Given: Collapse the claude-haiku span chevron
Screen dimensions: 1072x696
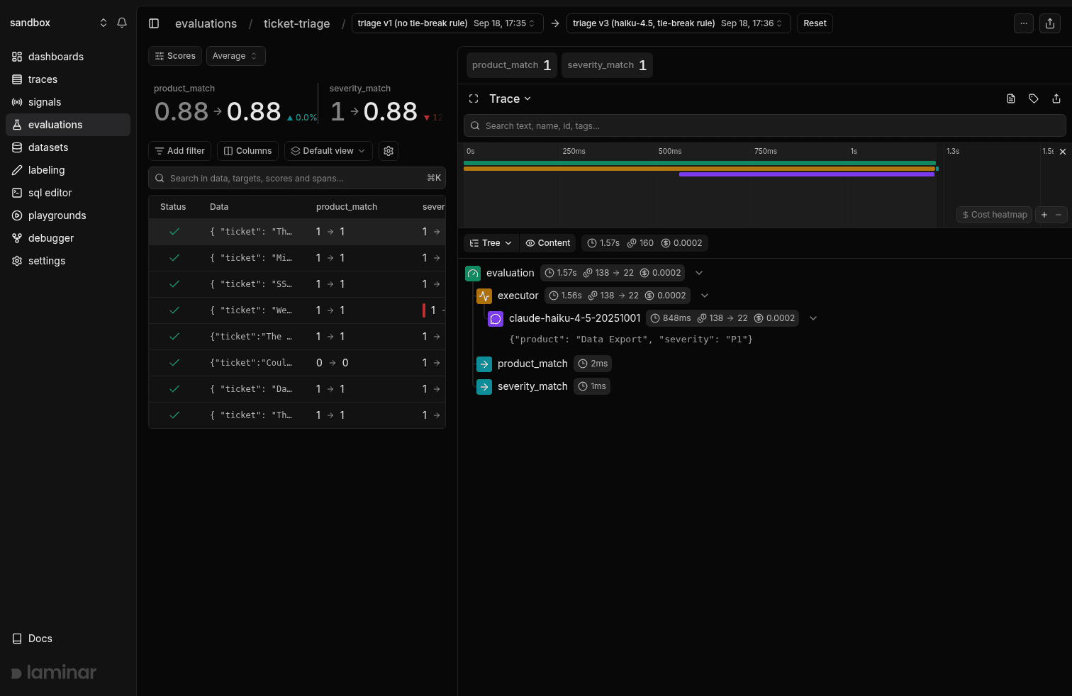Looking at the screenshot, I should click(x=813, y=318).
